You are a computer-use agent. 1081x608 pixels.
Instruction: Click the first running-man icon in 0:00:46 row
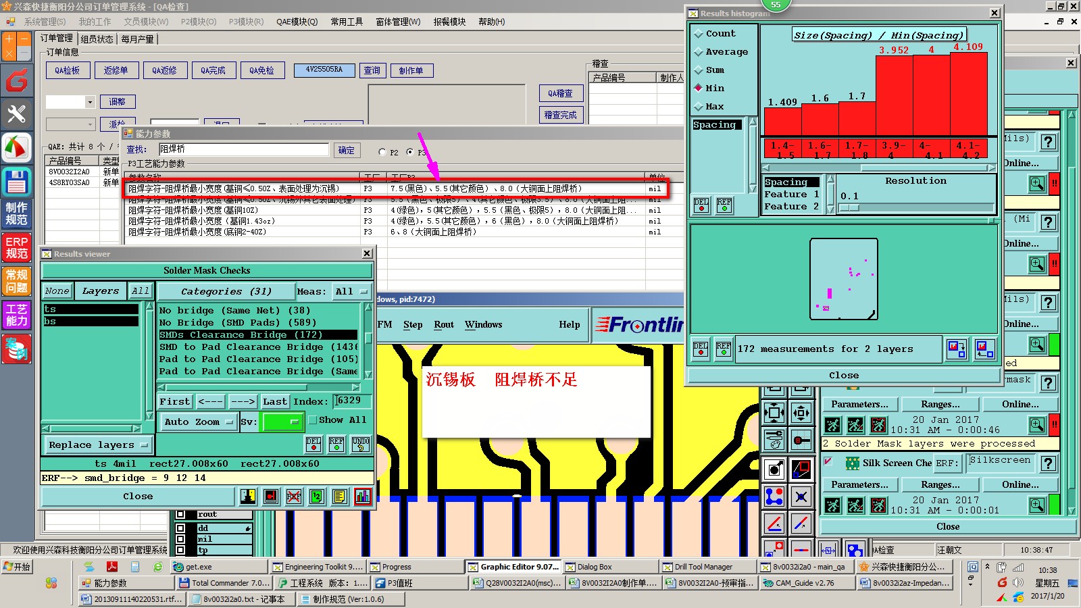tap(833, 425)
